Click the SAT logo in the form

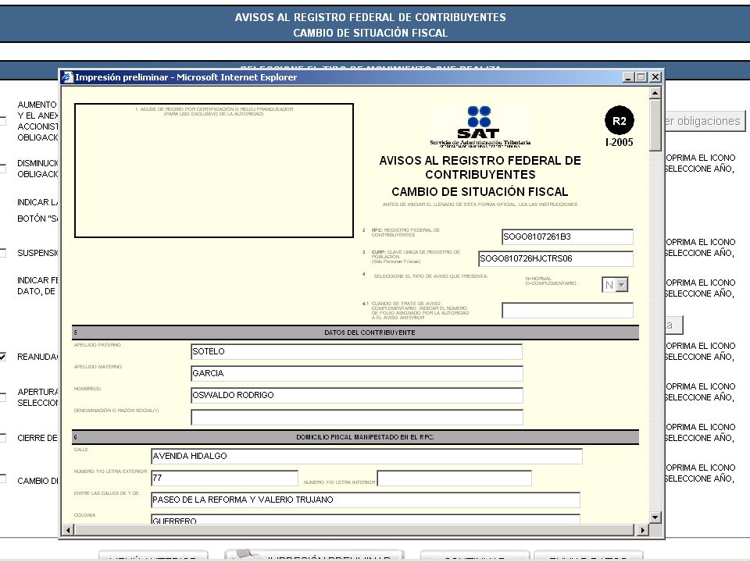click(479, 126)
